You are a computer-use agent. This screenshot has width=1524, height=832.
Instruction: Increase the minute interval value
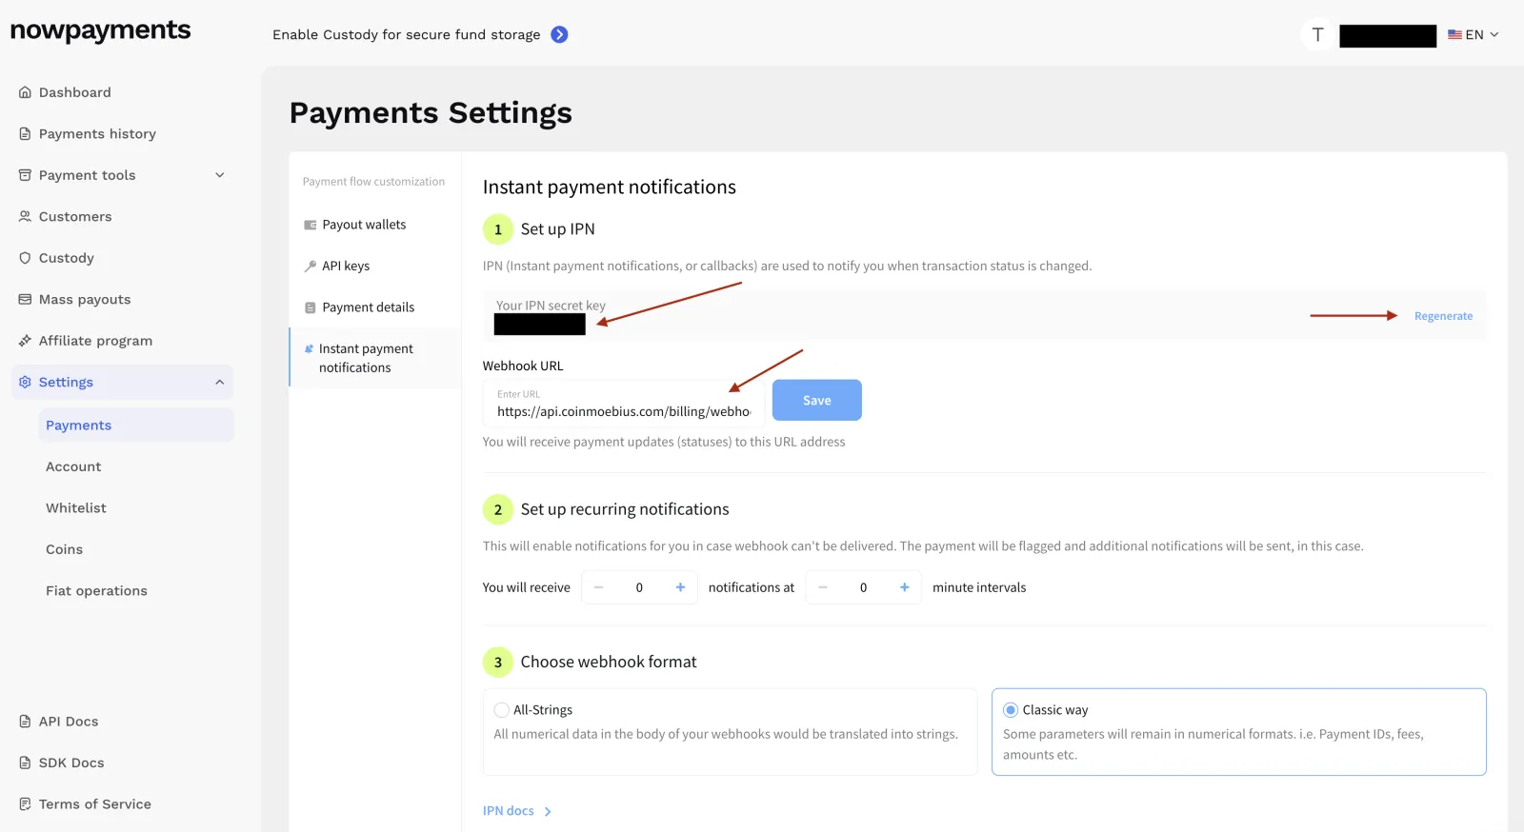pos(904,587)
